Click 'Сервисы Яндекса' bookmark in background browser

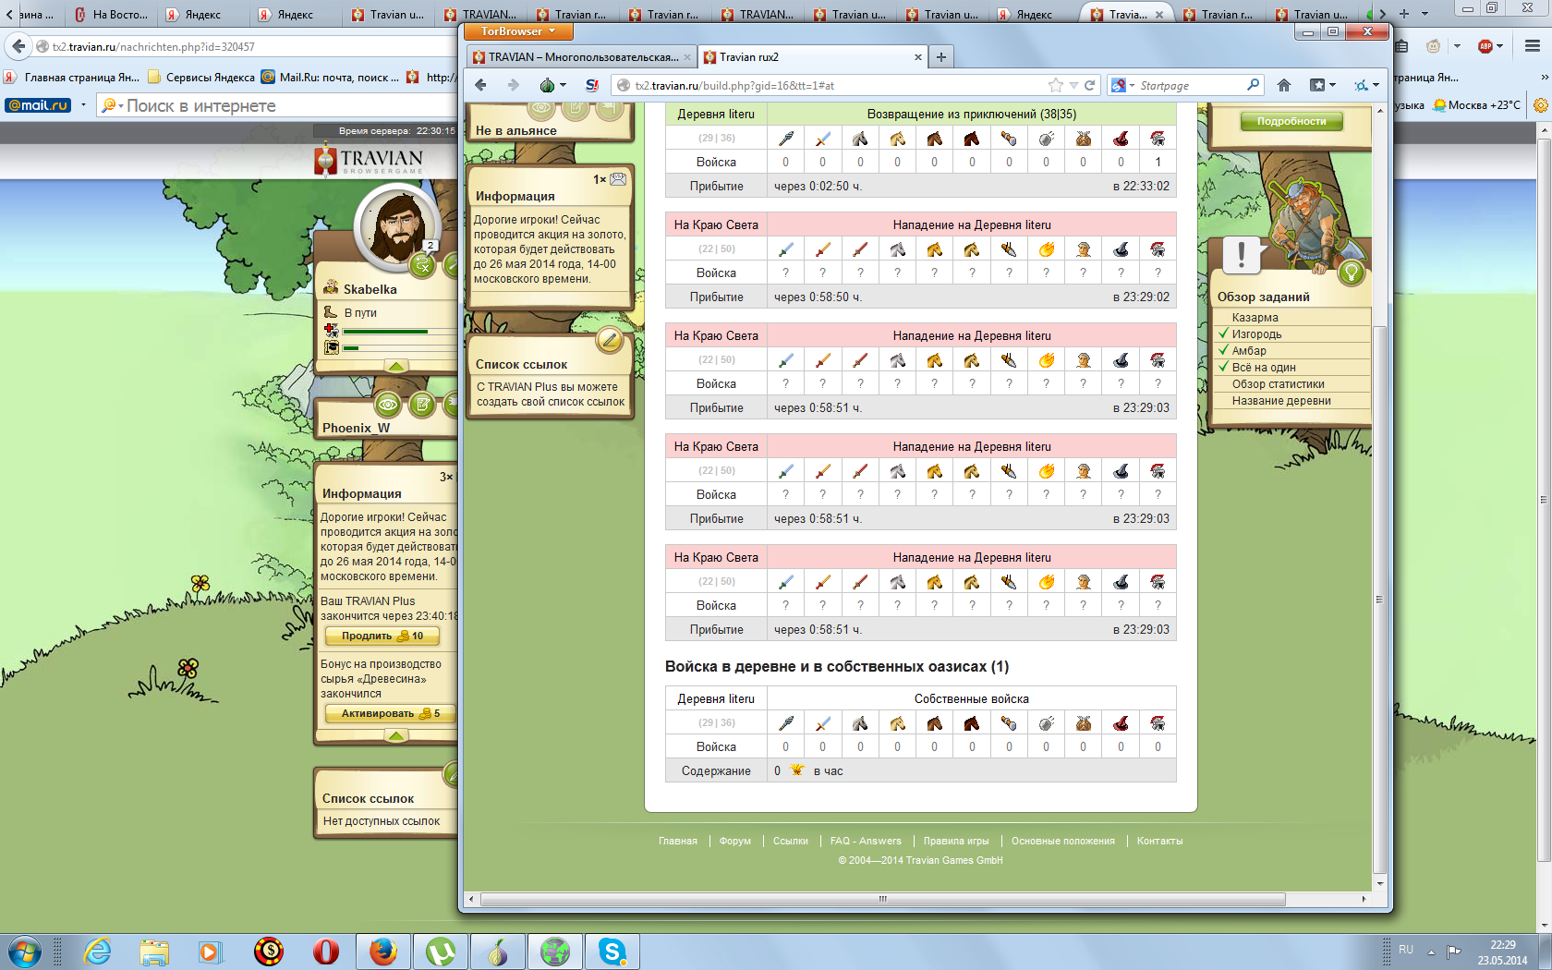[201, 78]
